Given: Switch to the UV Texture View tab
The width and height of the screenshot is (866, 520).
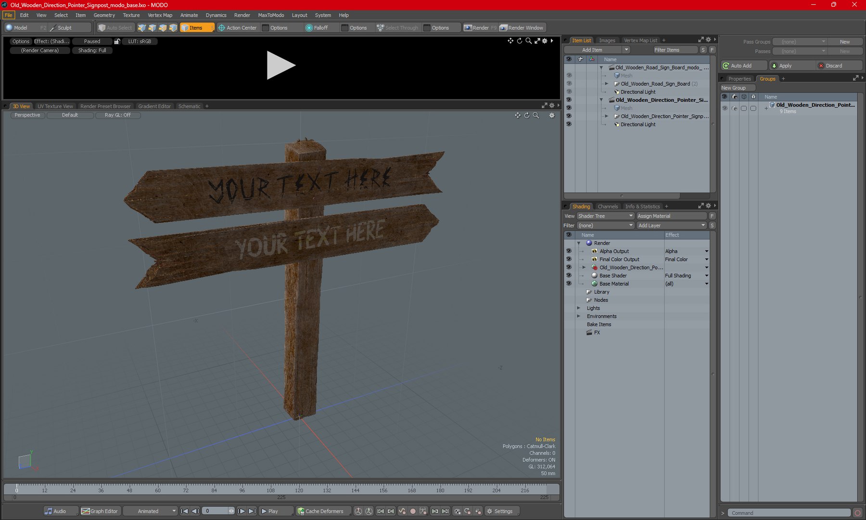Looking at the screenshot, I should pyautogui.click(x=55, y=106).
